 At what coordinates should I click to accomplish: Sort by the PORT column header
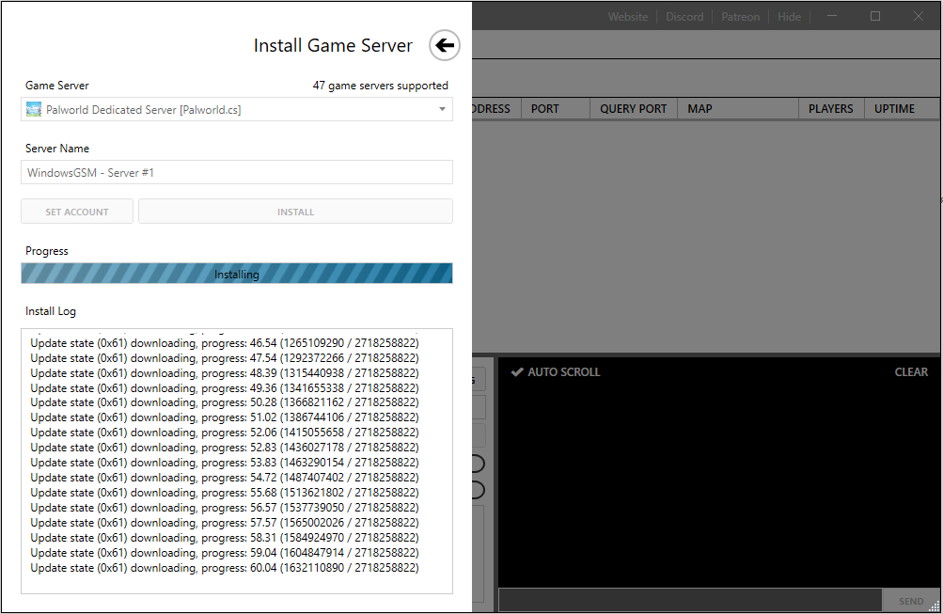(x=555, y=109)
